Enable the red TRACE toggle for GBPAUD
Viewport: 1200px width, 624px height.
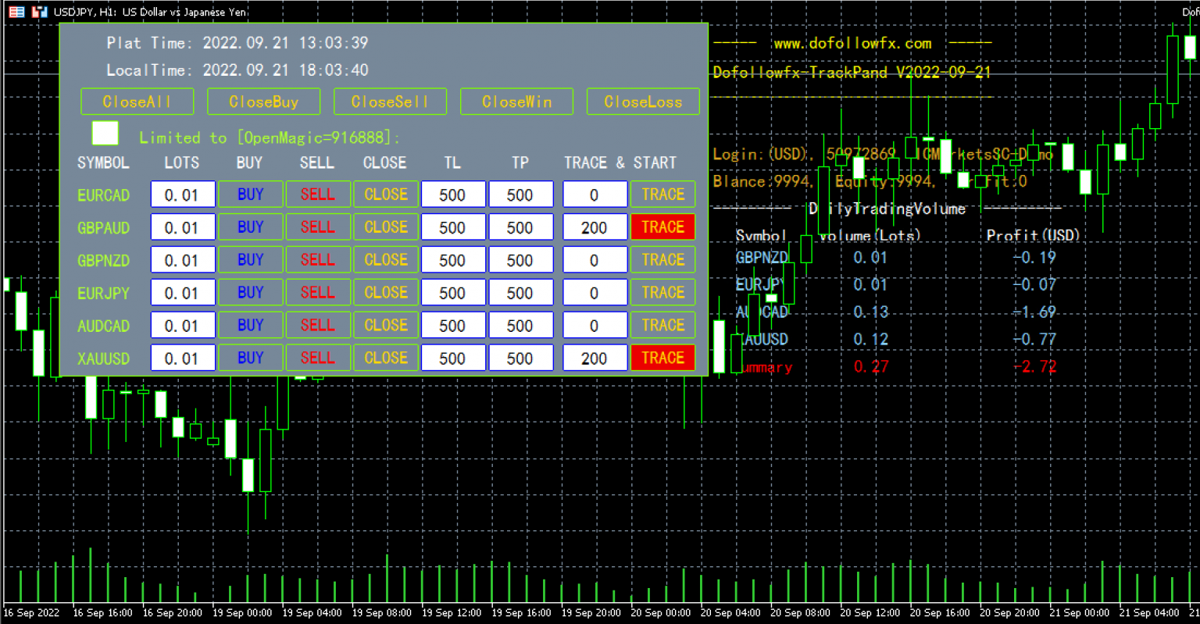662,227
